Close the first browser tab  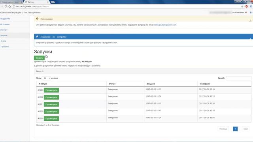(21, 2)
